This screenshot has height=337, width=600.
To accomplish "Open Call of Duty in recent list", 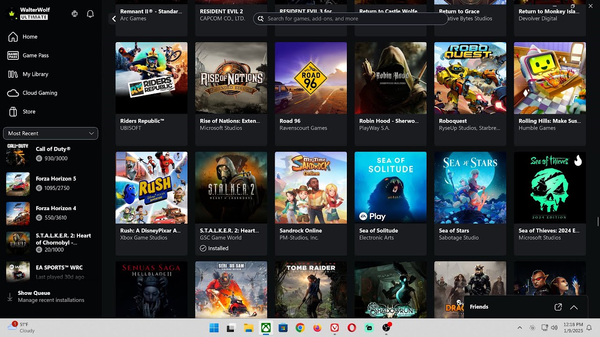I will pyautogui.click(x=51, y=154).
